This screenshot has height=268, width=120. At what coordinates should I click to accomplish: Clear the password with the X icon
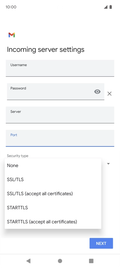click(x=109, y=94)
